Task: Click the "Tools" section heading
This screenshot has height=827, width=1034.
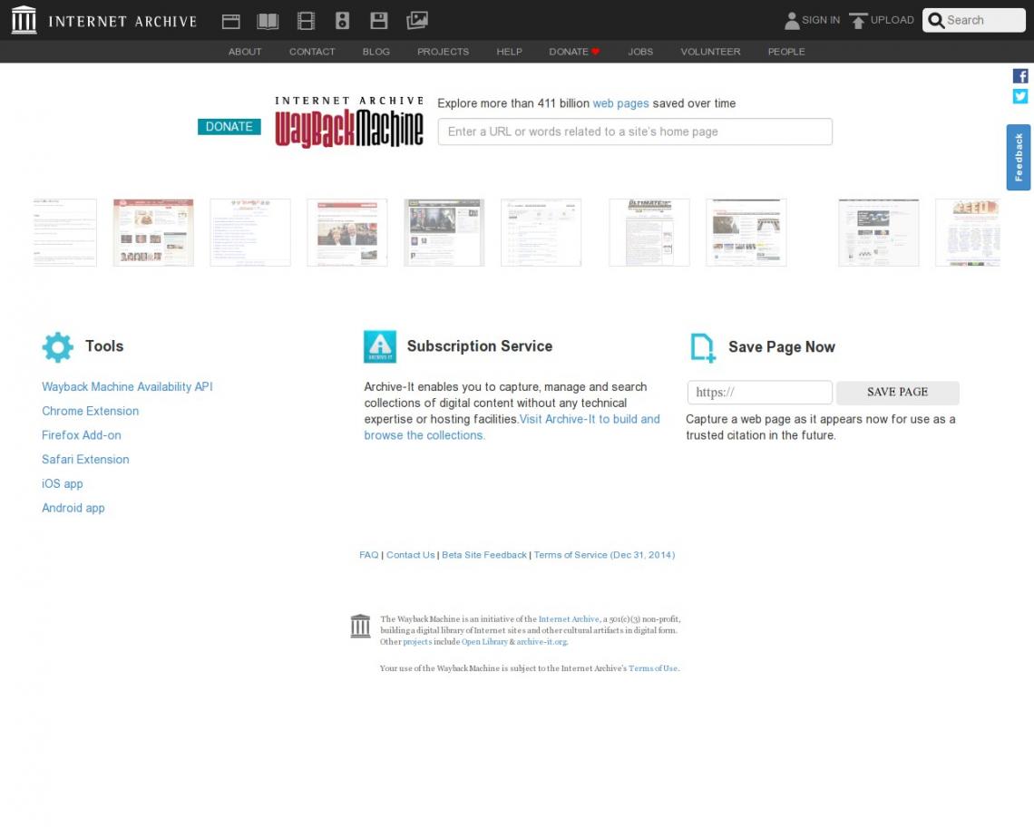Action: click(x=104, y=346)
